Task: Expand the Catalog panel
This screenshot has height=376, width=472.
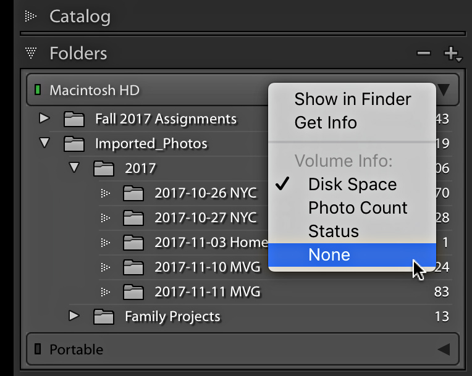Action: pos(30,16)
